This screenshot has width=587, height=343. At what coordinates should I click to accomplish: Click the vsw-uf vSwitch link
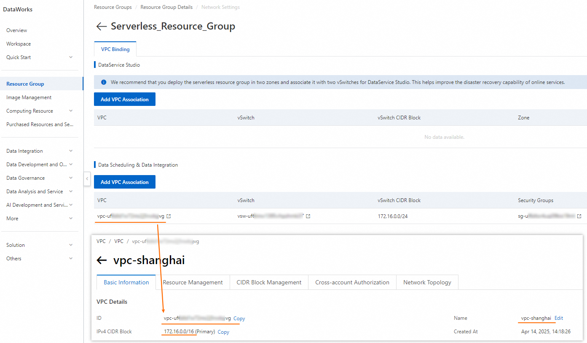click(x=271, y=216)
